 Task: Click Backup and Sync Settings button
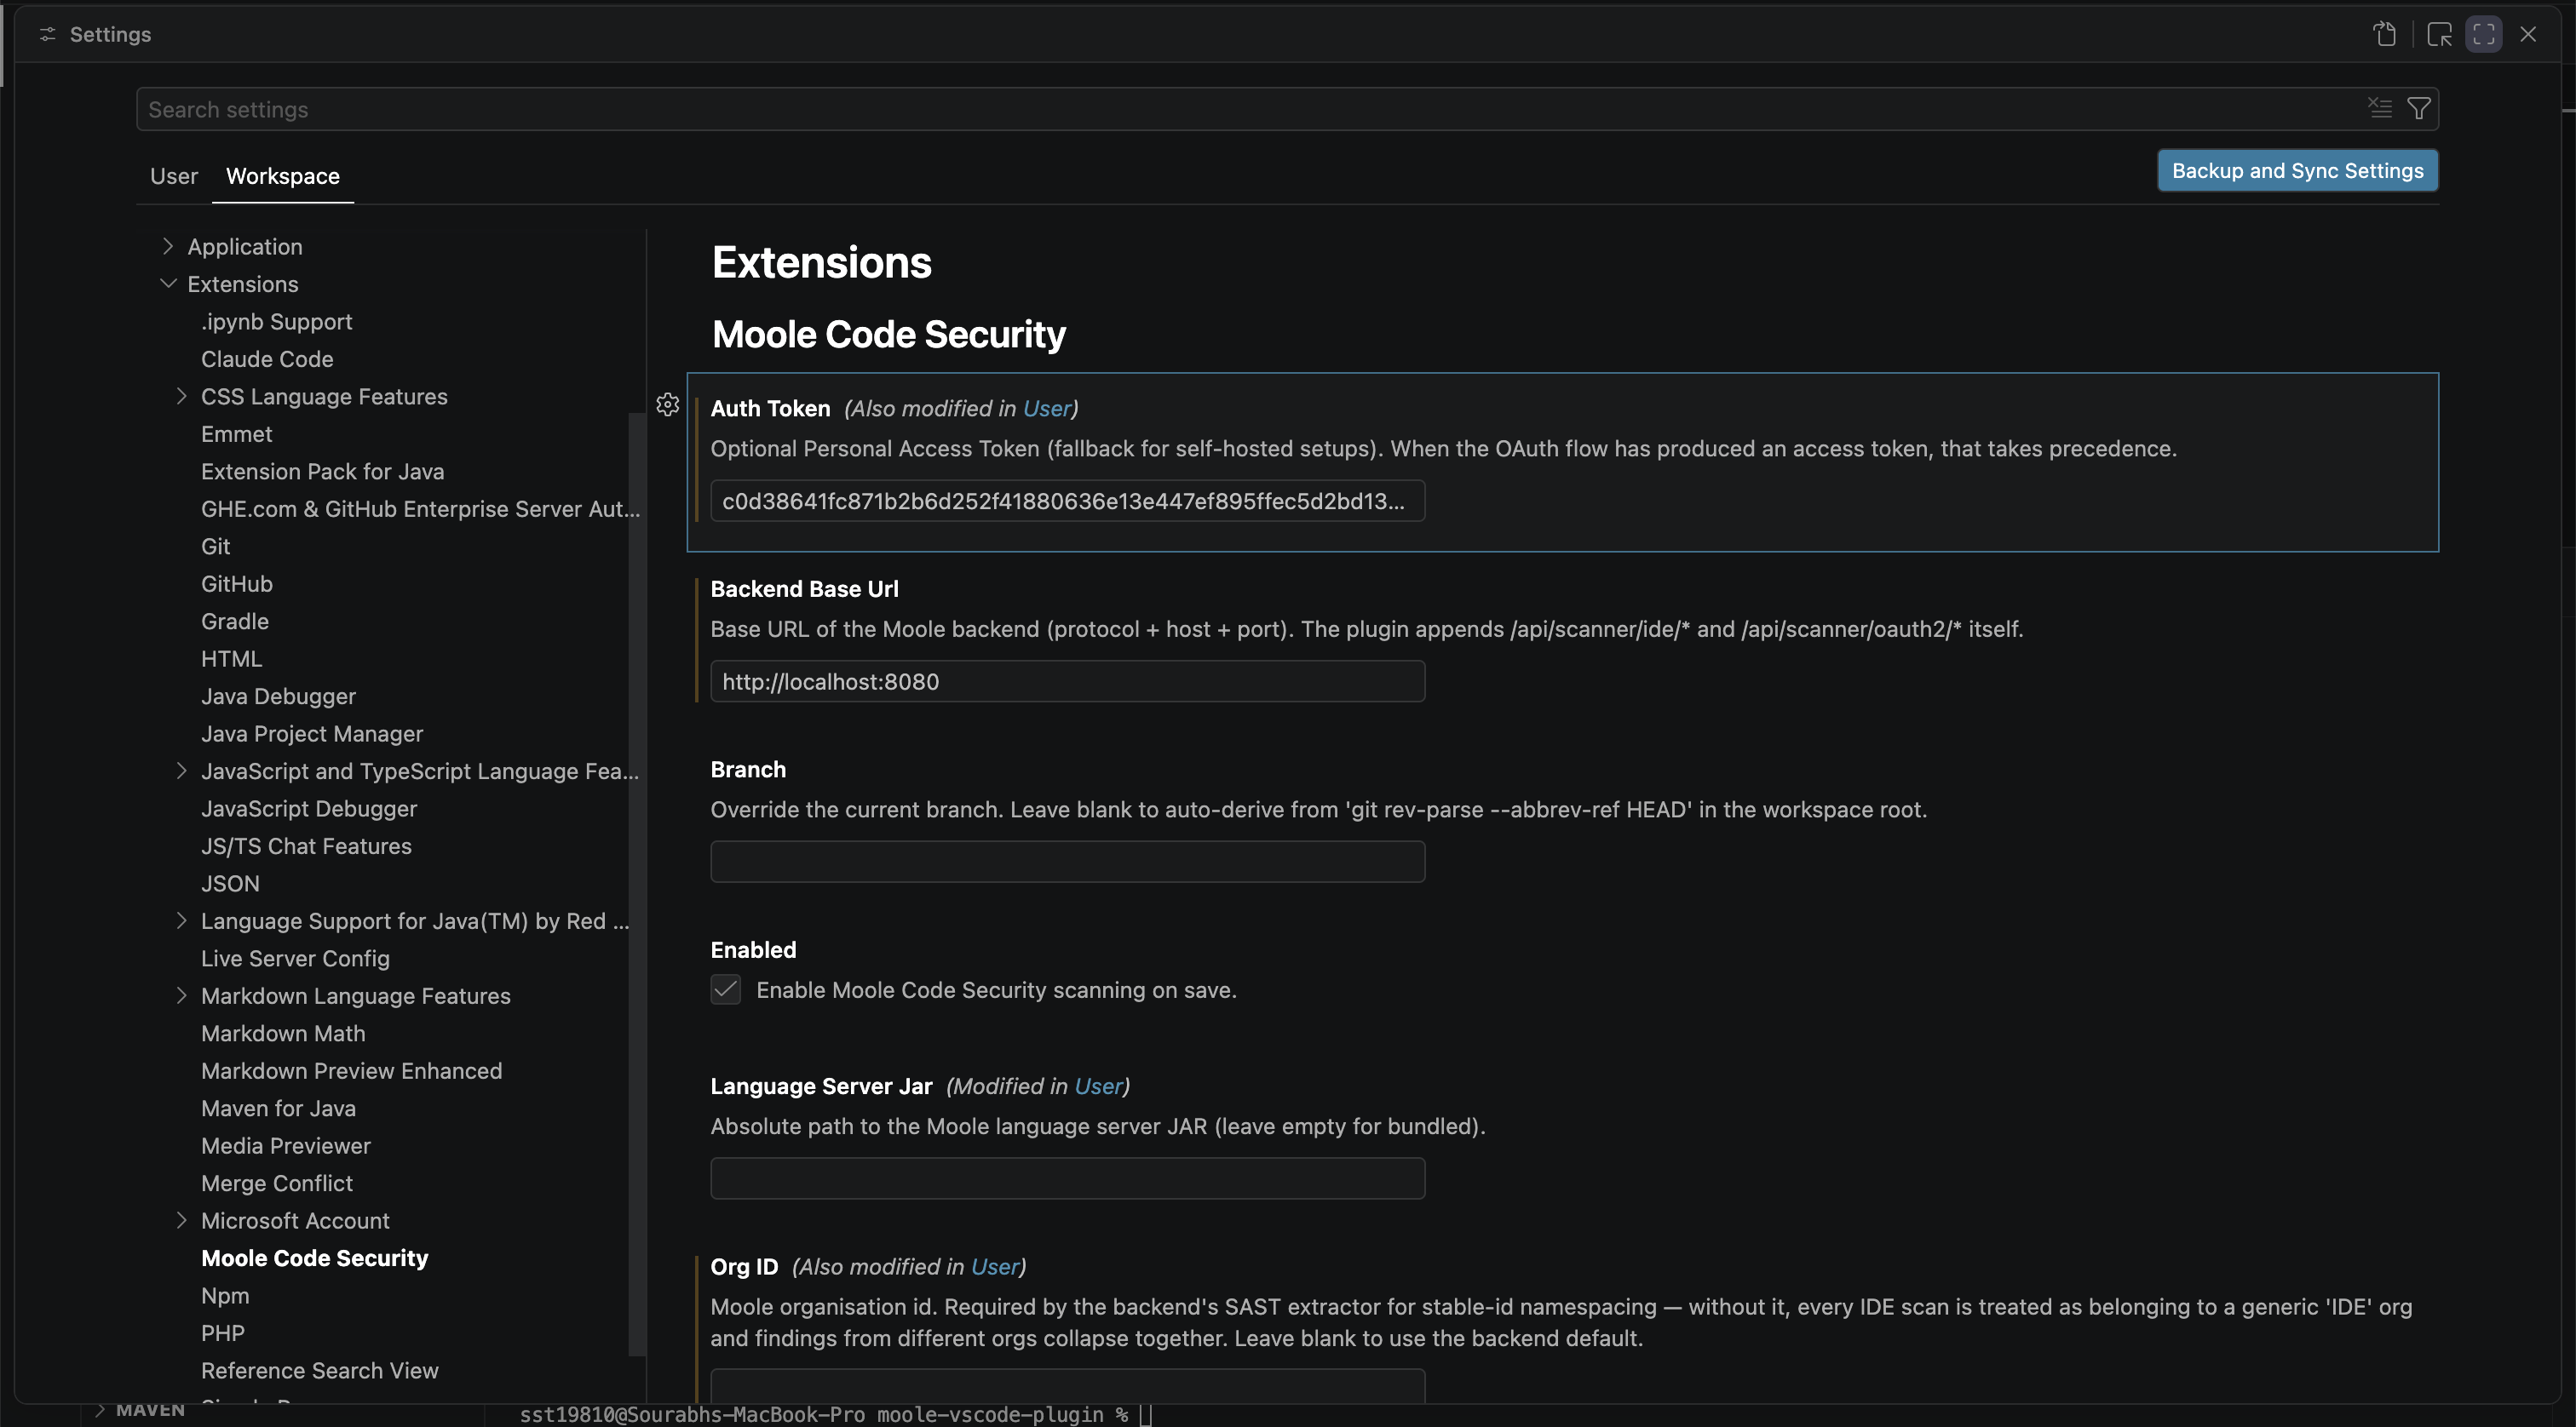[2297, 171]
